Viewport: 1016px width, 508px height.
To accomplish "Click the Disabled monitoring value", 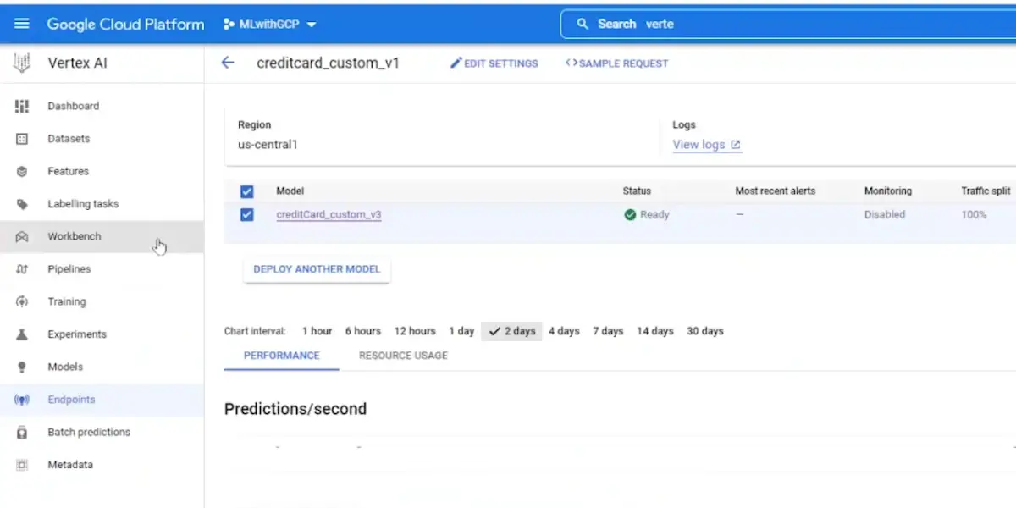I will click(x=884, y=215).
